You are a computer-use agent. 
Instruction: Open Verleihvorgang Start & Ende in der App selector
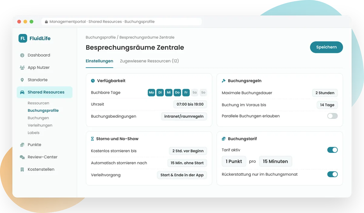point(182,175)
